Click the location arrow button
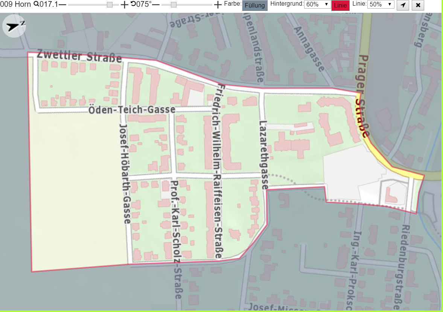This screenshot has height=312, width=443. 403,5
